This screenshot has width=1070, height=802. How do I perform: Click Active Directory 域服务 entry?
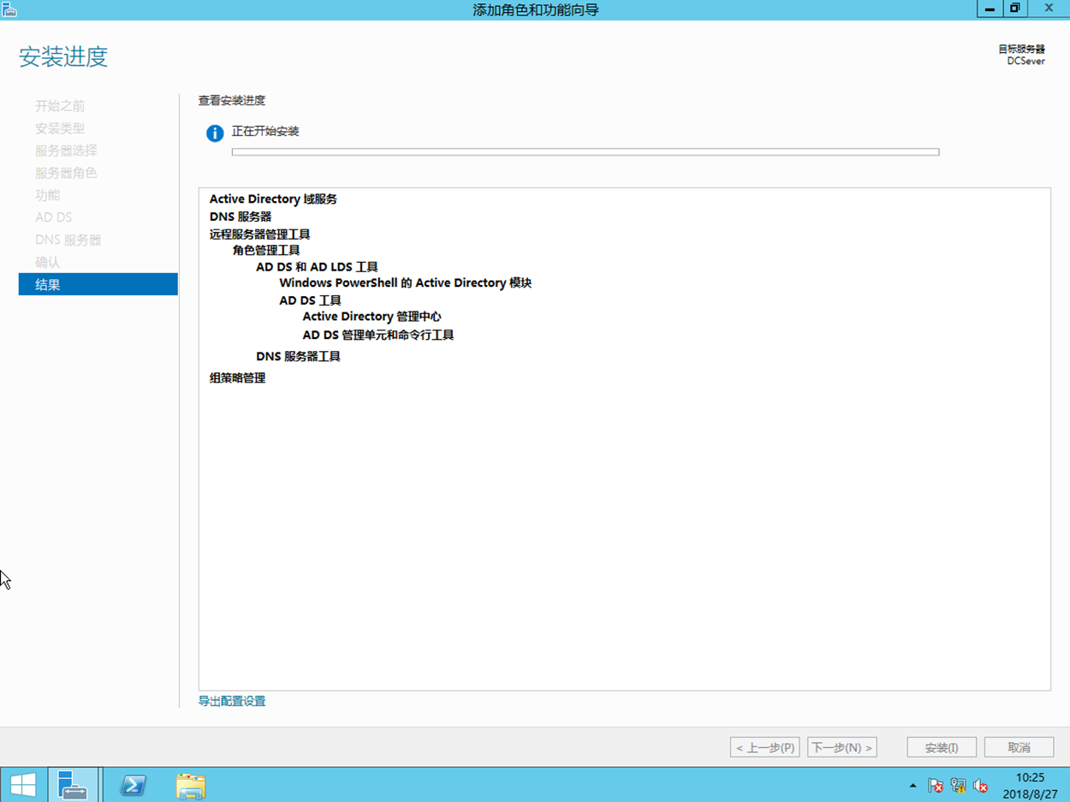click(273, 199)
